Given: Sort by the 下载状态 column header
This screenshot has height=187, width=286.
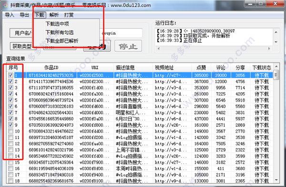Looking at the screenshot, I should pos(262,68).
